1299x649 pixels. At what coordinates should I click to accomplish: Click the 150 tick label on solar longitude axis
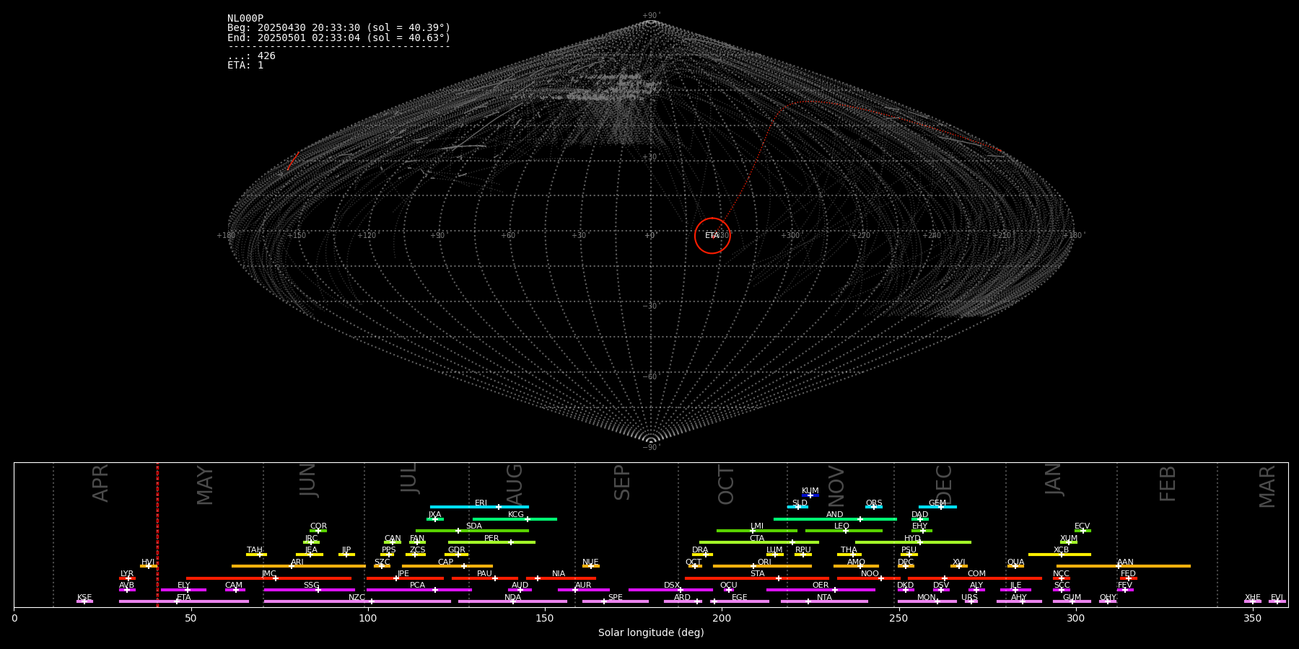[545, 619]
